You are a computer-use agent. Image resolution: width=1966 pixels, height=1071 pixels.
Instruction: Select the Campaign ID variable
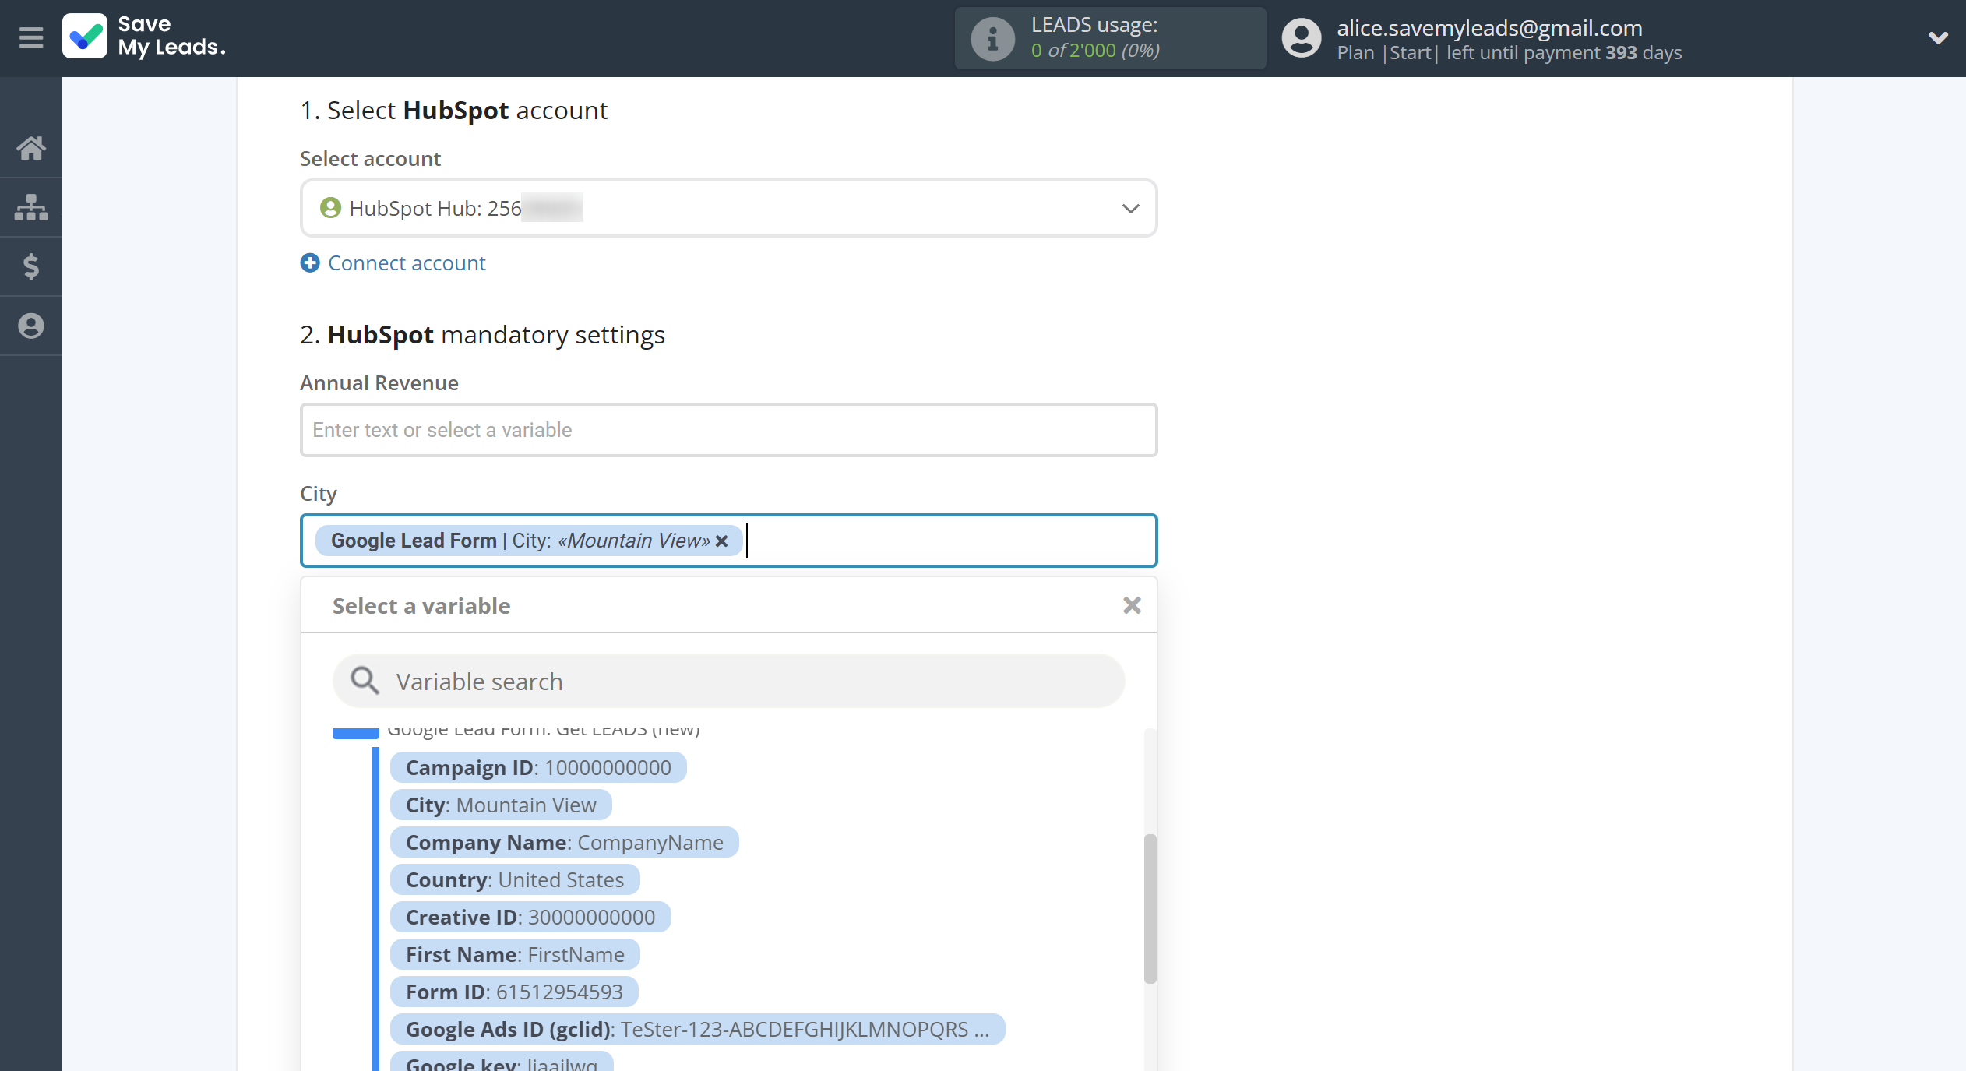pos(538,768)
